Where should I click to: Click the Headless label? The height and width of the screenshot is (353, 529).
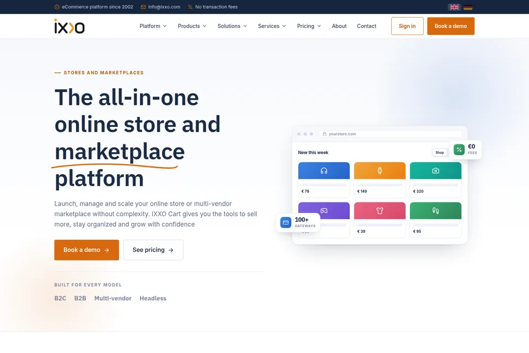[x=153, y=298]
